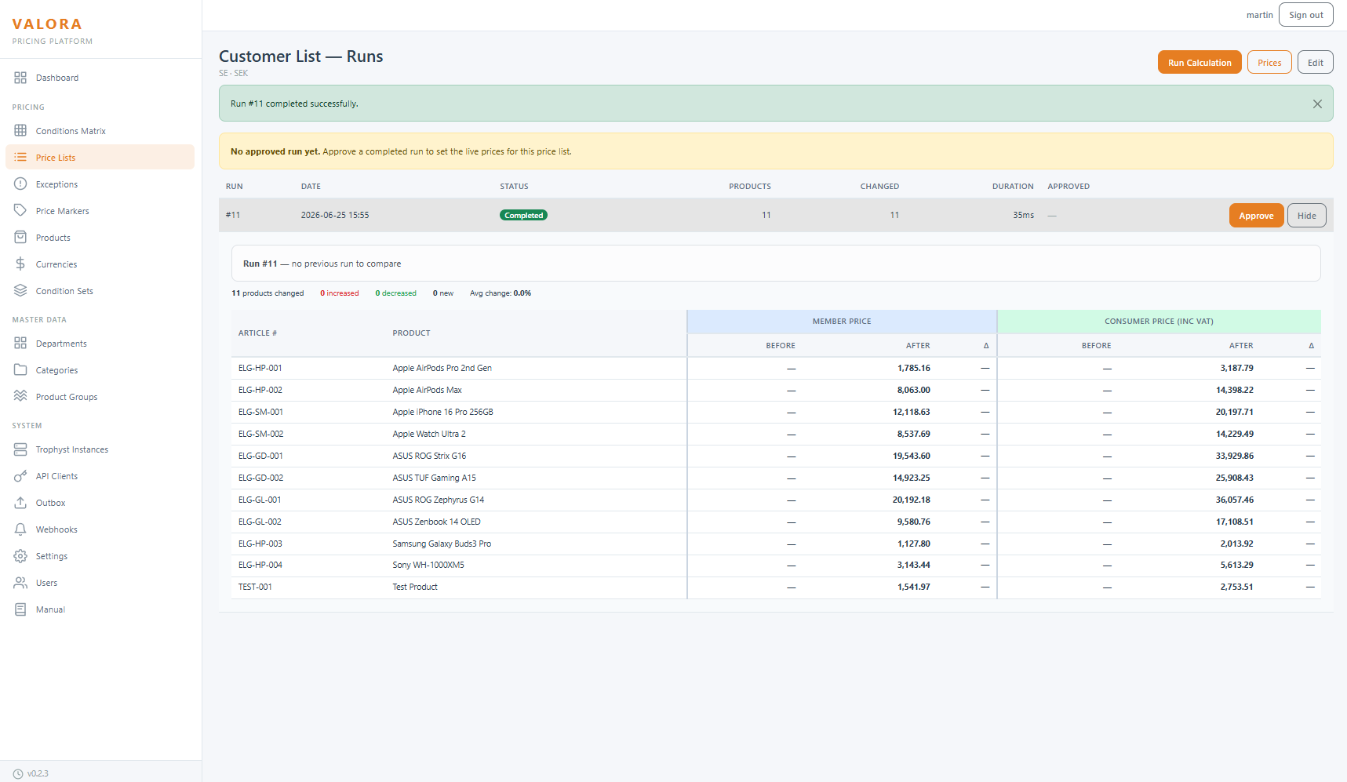Image resolution: width=1347 pixels, height=782 pixels.
Task: Click the username martin
Action: [1259, 15]
